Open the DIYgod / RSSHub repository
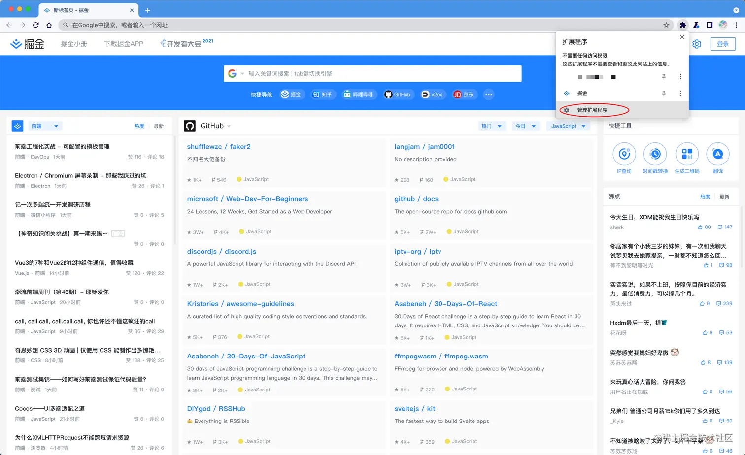Screen dimensions: 745x455 click(x=216, y=409)
